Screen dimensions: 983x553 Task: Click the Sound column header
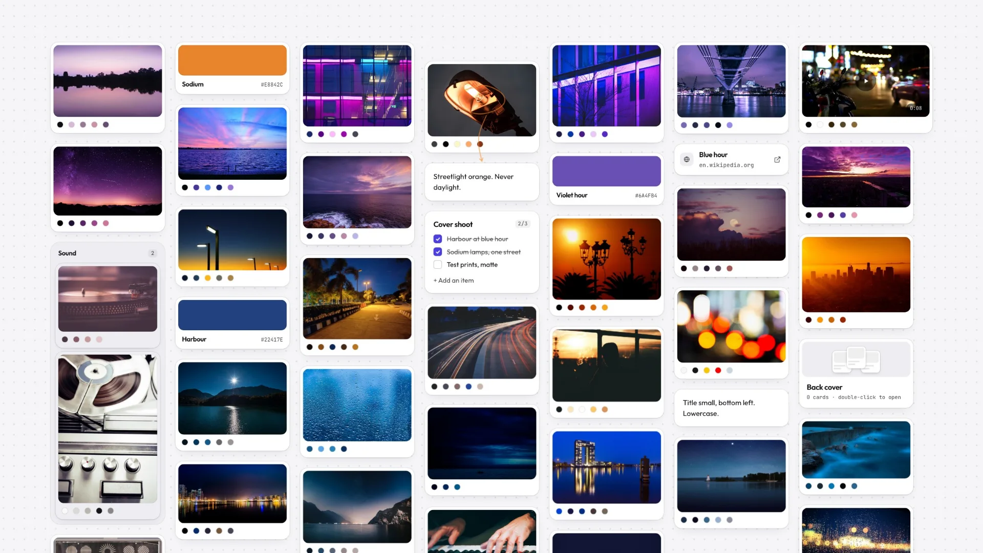[67, 253]
